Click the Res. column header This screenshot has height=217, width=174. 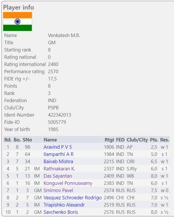coord(165,140)
